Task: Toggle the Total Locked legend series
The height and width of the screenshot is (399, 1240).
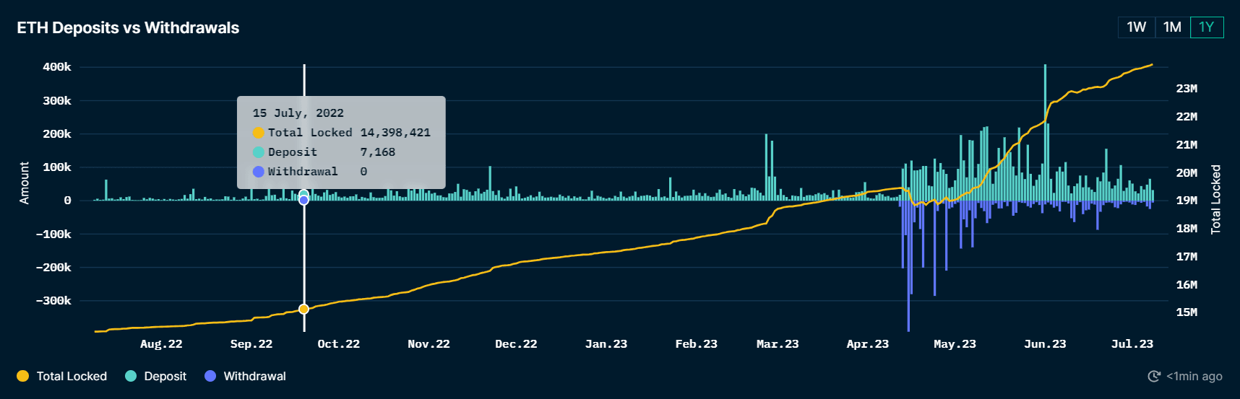Action: tap(62, 376)
